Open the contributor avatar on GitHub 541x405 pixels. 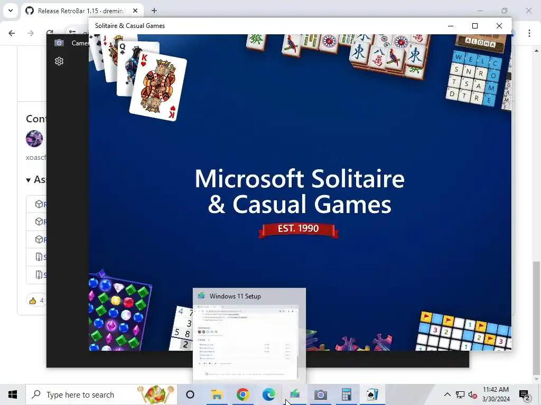point(34,139)
